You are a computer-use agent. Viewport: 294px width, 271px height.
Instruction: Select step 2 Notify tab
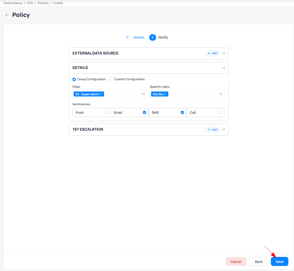coord(159,38)
